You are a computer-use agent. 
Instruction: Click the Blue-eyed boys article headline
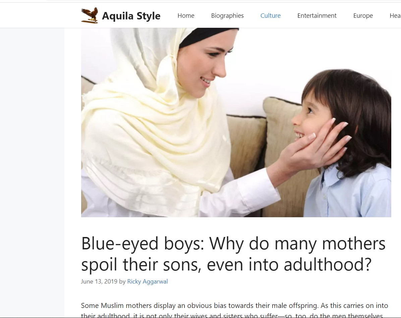233,254
